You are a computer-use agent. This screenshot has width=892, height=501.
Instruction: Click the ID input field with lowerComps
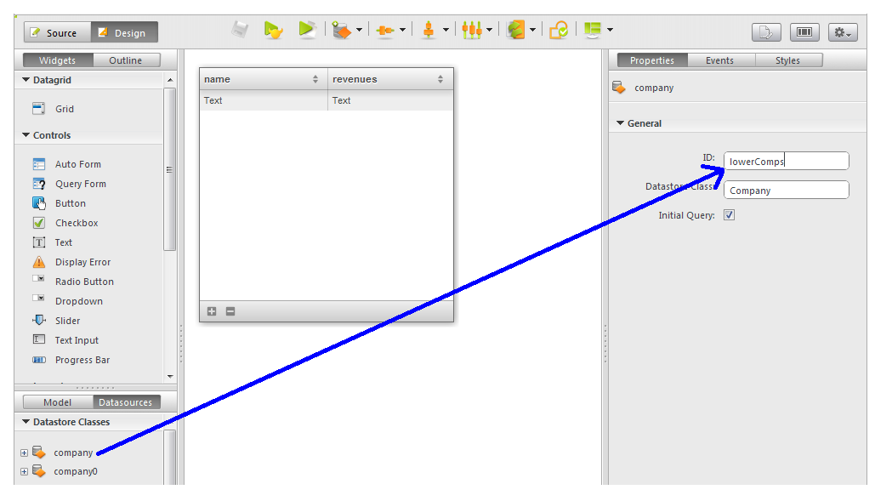(787, 161)
